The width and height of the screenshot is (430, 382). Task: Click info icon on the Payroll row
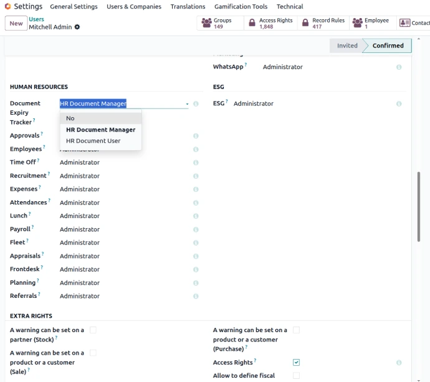(x=196, y=229)
